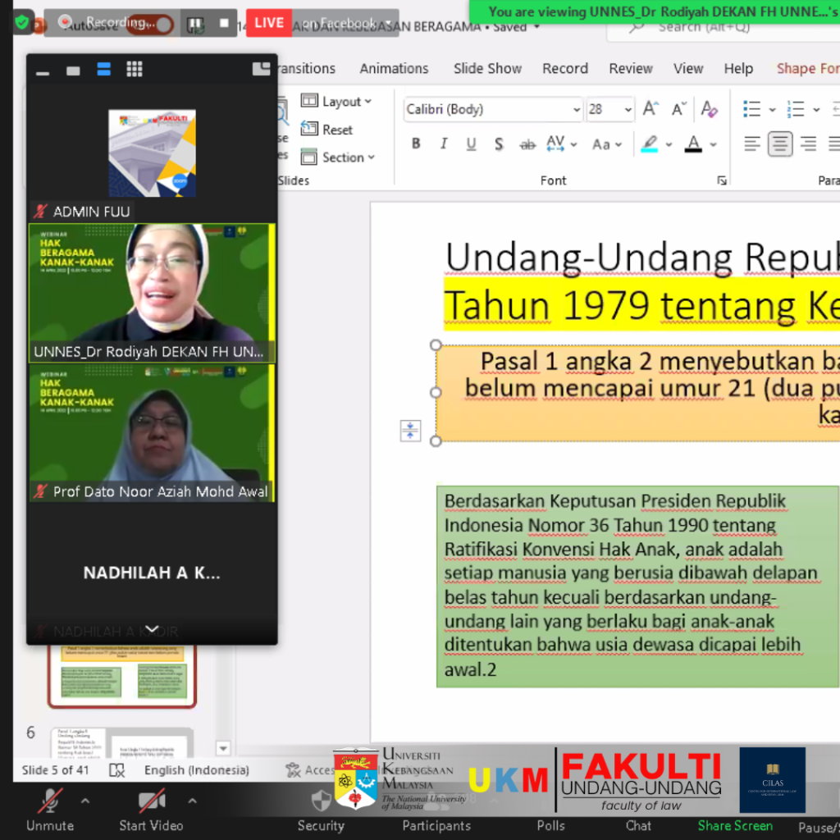Image resolution: width=840 pixels, height=840 pixels.
Task: Open the Animations ribbon tab
Action: [x=394, y=69]
